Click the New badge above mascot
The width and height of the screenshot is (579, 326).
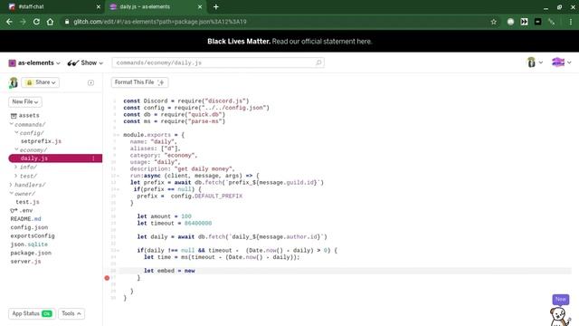561,300
